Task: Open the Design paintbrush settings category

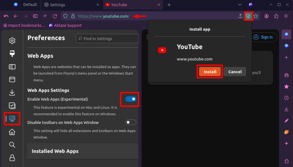Action: 12,54
